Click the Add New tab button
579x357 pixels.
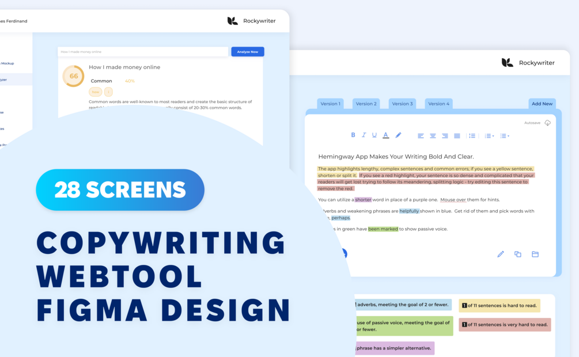point(542,104)
